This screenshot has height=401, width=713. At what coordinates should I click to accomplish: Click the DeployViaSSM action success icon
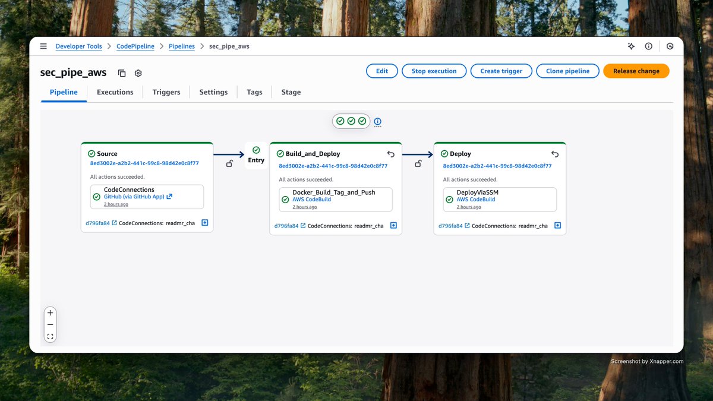click(450, 200)
